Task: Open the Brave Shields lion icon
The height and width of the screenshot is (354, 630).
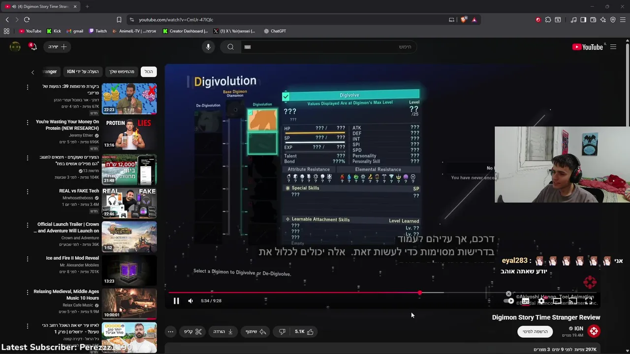Action: pos(464,20)
